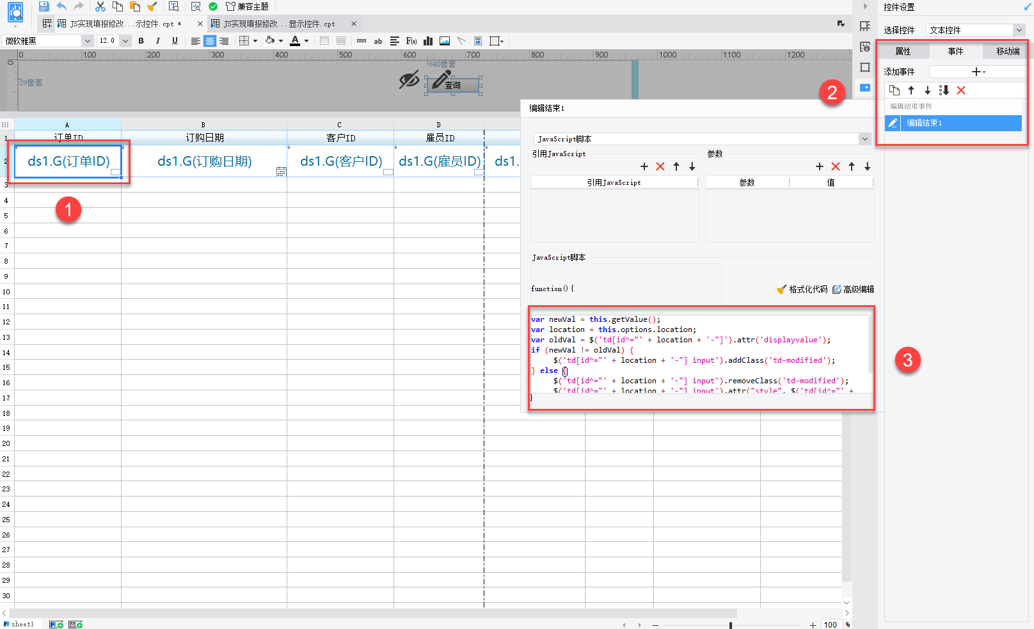
Task: Open the 微软雅黑 font name dropdown
Action: coord(88,41)
